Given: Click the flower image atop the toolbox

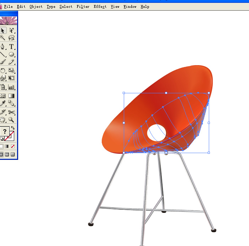Looking at the screenshot, I should [x=9, y=21].
